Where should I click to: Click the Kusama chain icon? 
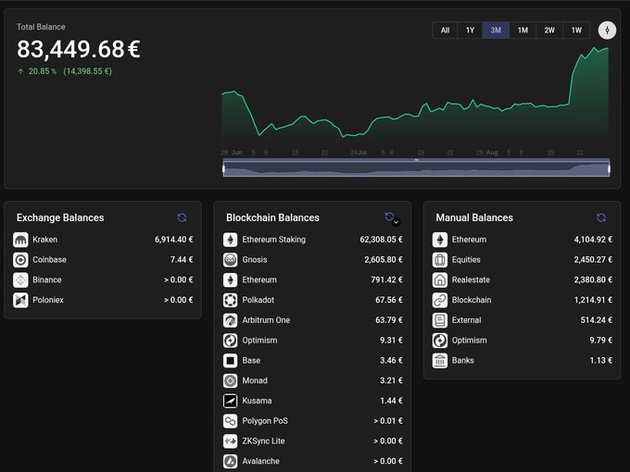230,401
